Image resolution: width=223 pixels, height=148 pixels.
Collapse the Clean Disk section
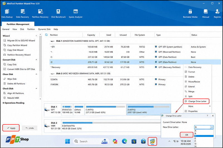click(36, 74)
